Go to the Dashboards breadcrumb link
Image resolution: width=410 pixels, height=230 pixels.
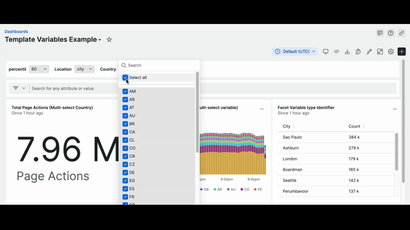point(16,31)
